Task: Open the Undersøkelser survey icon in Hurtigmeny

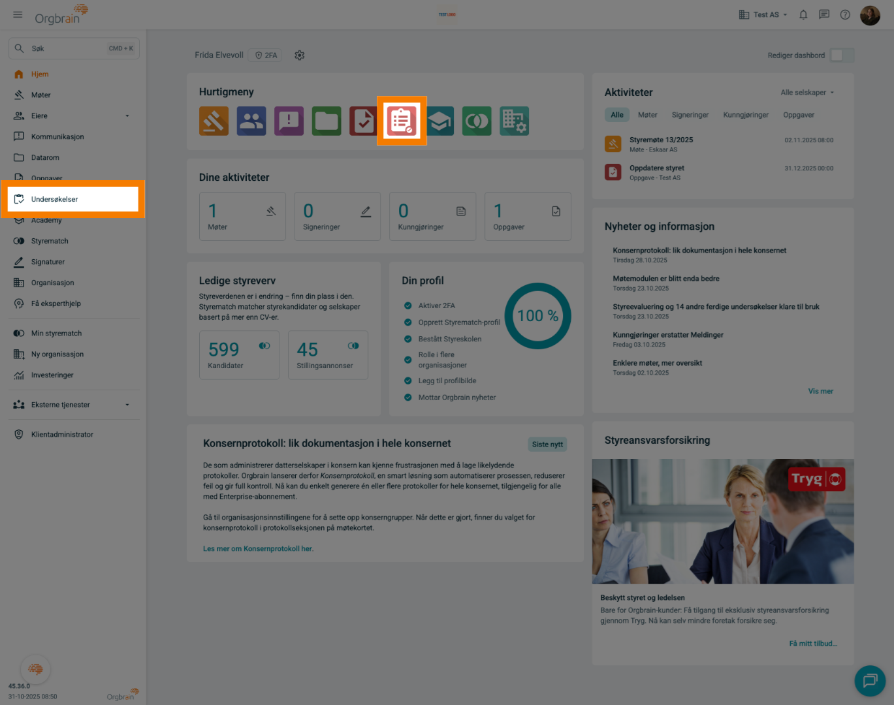Action: (402, 121)
